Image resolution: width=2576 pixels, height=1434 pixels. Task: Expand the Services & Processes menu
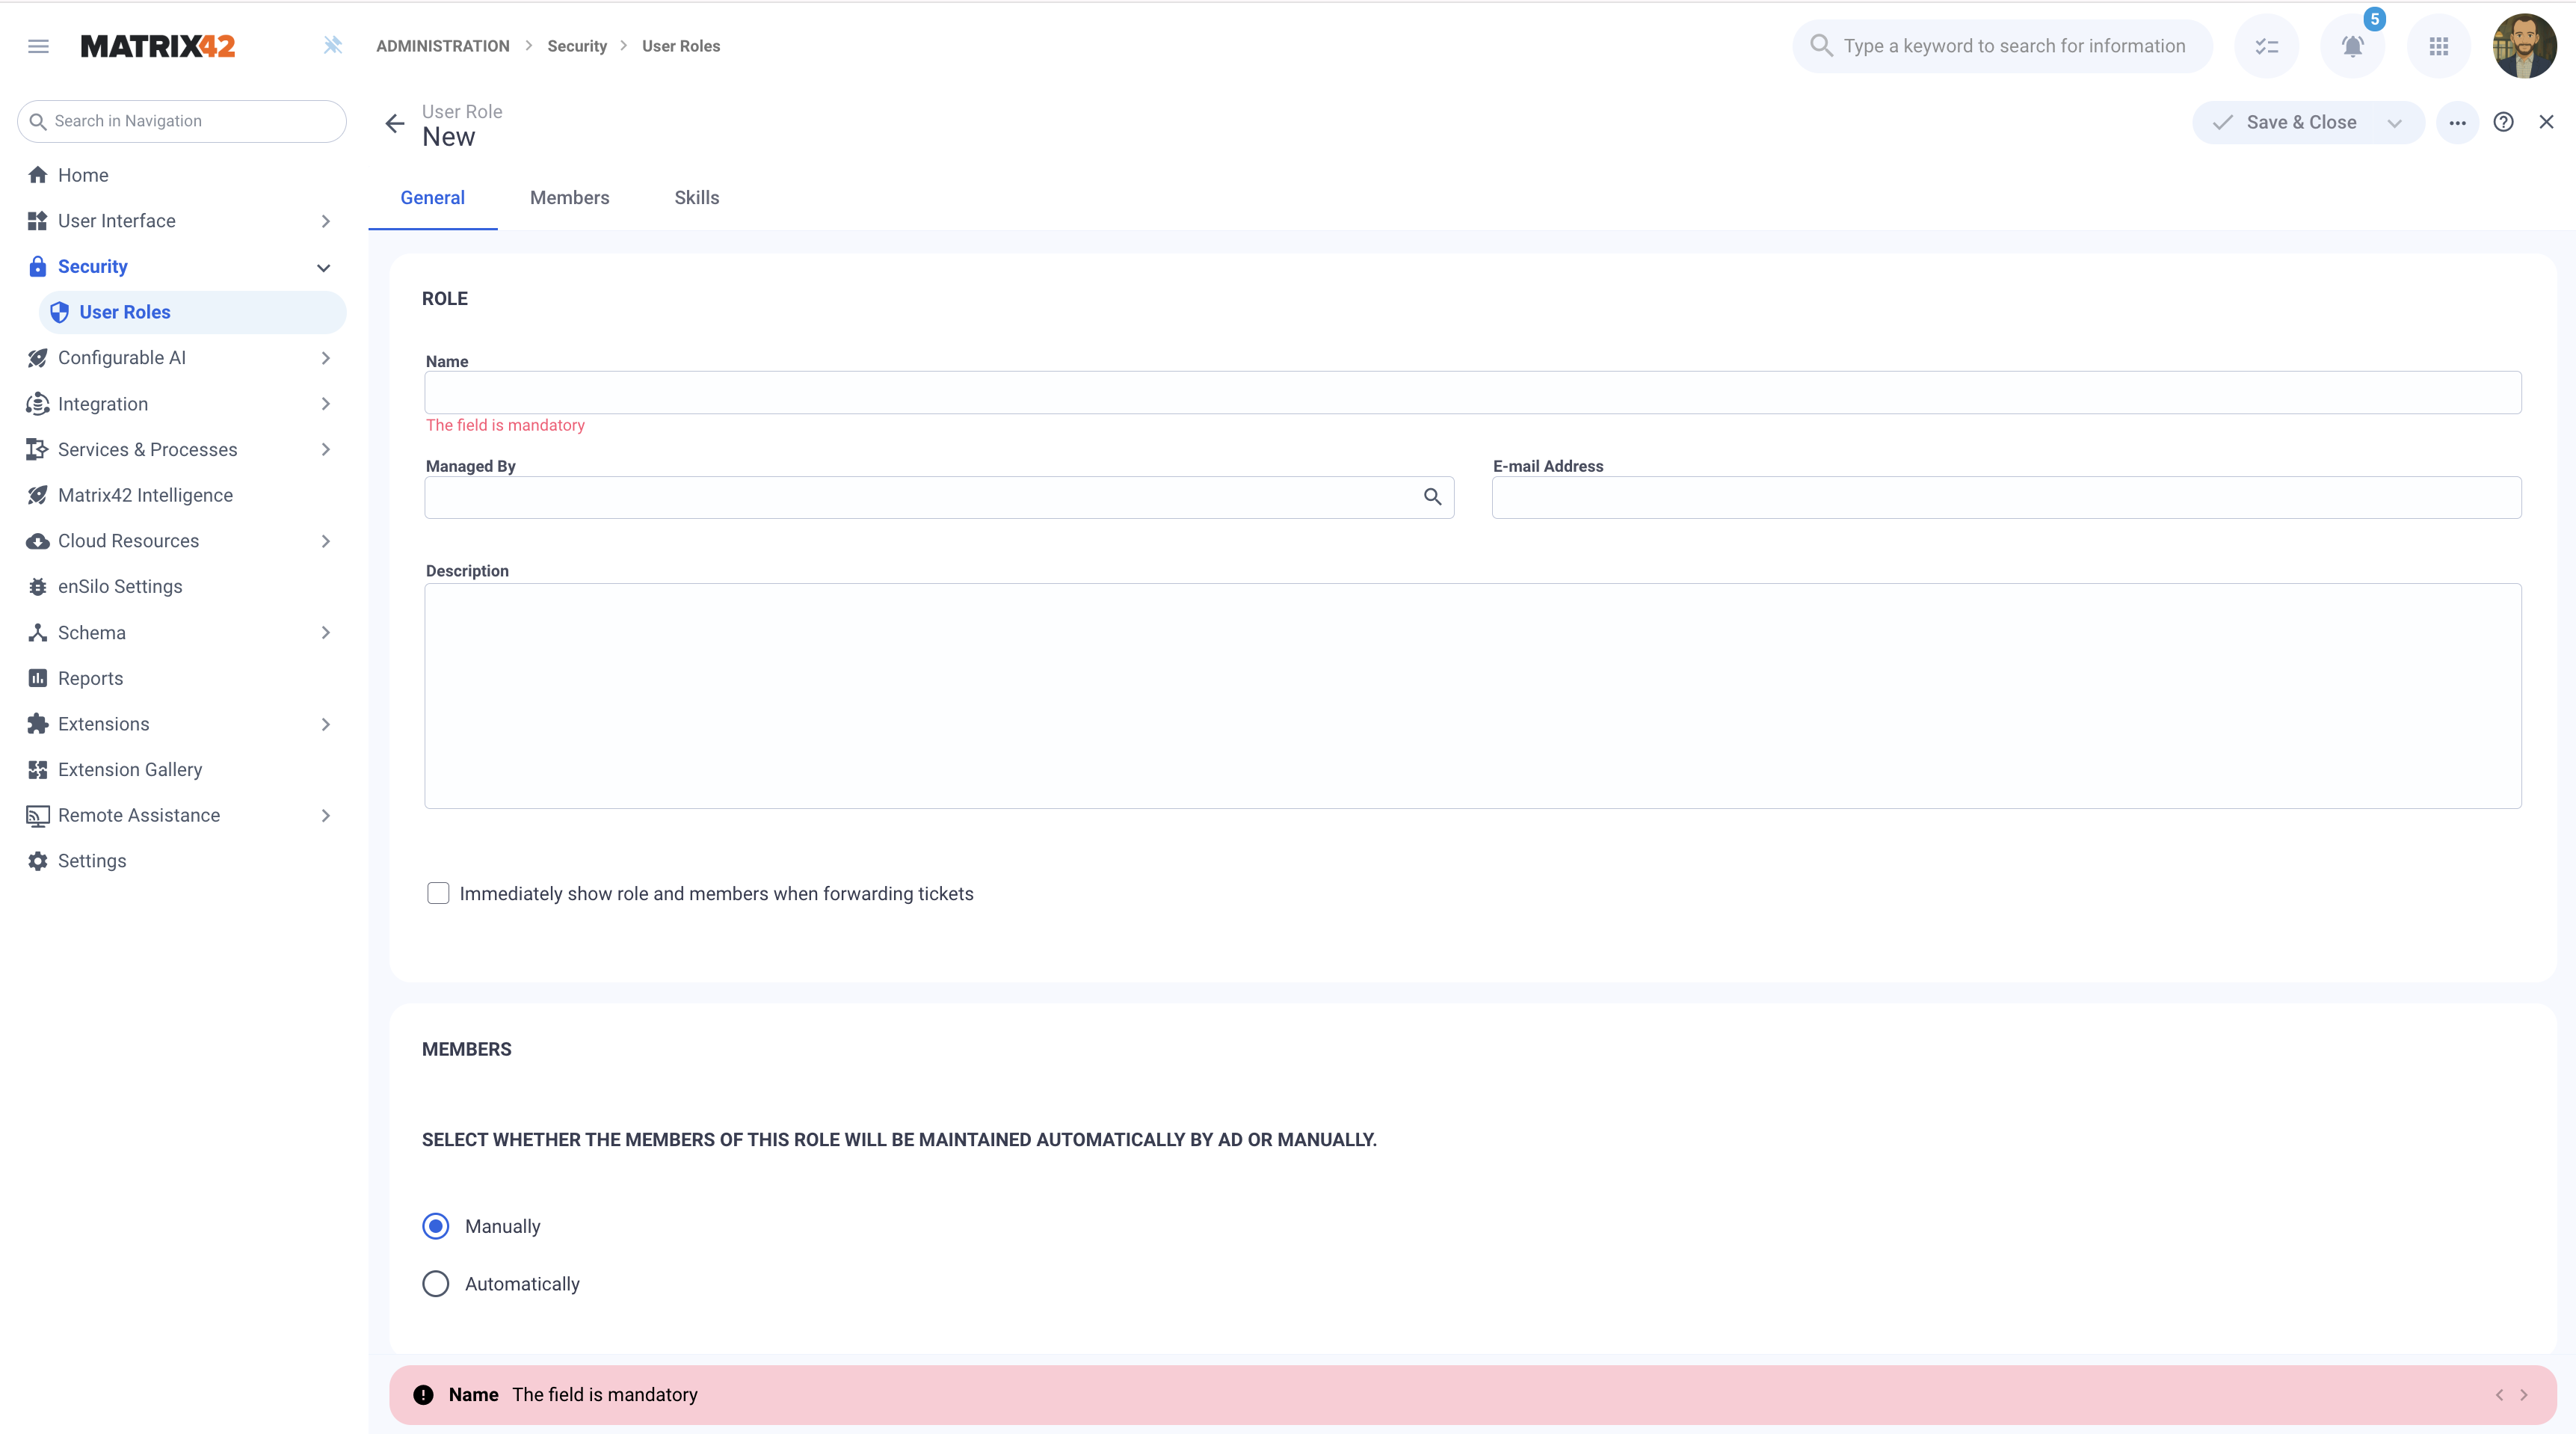coord(325,450)
